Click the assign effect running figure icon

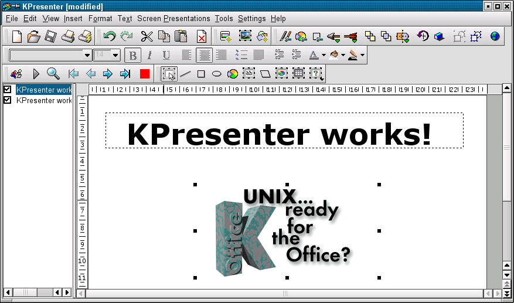coord(16,74)
